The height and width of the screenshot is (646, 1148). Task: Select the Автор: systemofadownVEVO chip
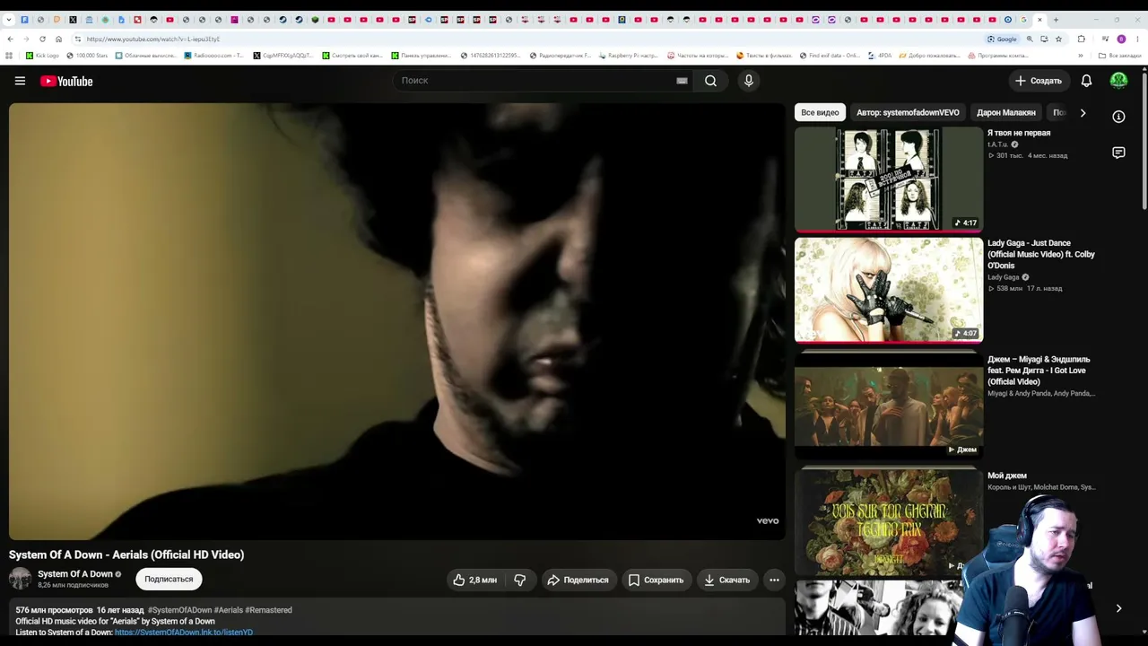tap(908, 112)
